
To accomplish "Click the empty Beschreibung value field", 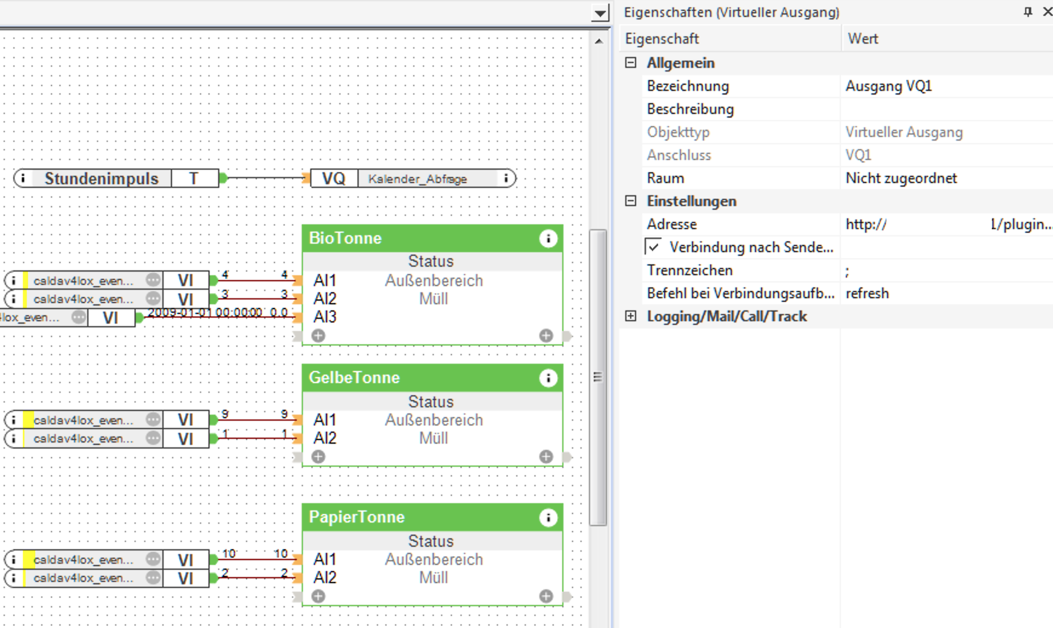I will point(947,109).
